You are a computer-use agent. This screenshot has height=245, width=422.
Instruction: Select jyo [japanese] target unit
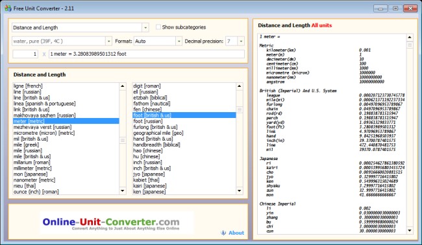(184, 174)
